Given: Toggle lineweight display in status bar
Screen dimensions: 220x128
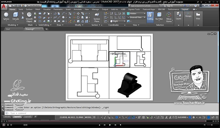Looking at the screenshot, I should [139, 117].
